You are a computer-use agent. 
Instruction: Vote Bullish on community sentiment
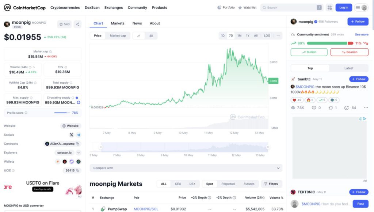tap(309, 52)
